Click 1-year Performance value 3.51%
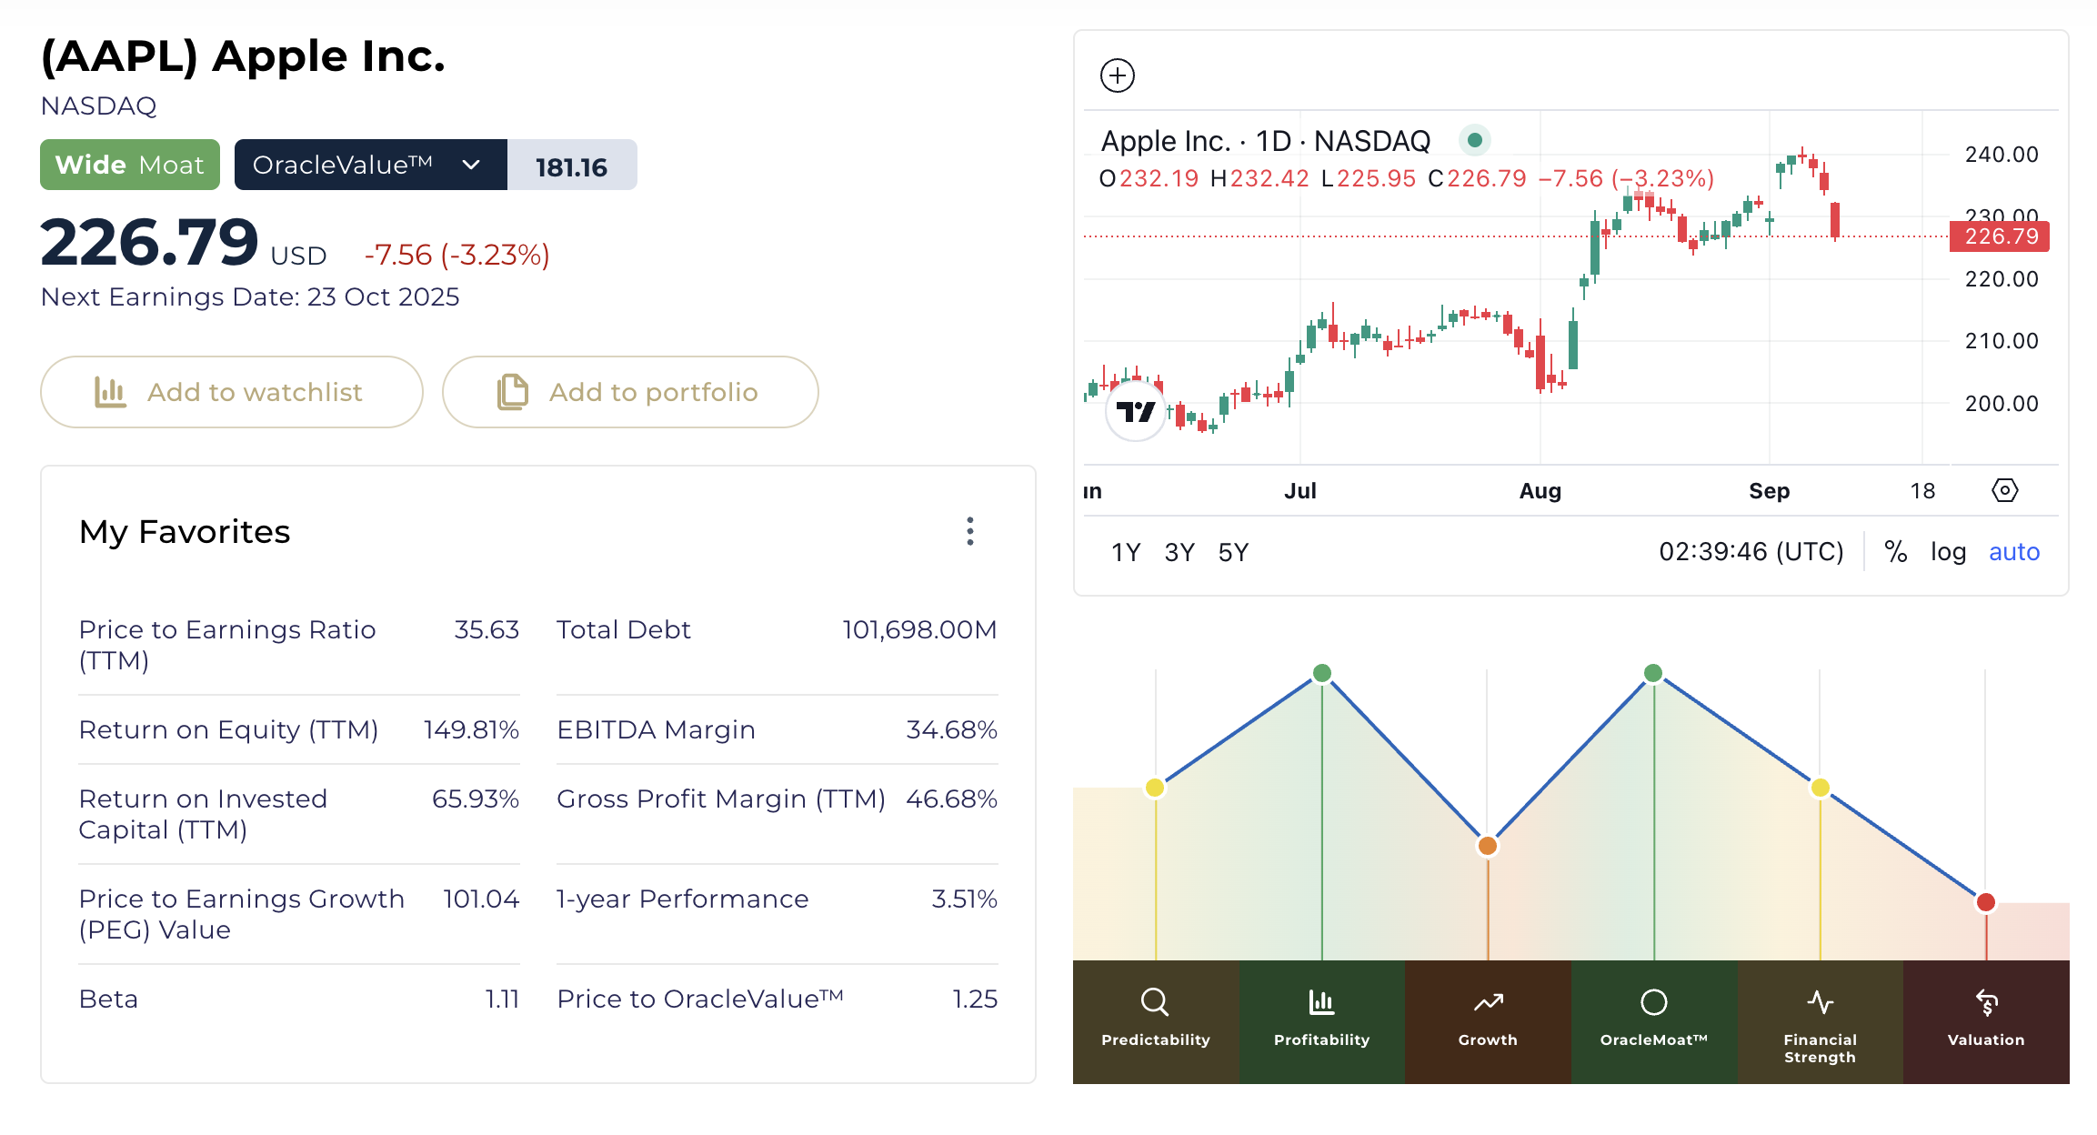Screen dimensions: 2097x1135 click(964, 899)
